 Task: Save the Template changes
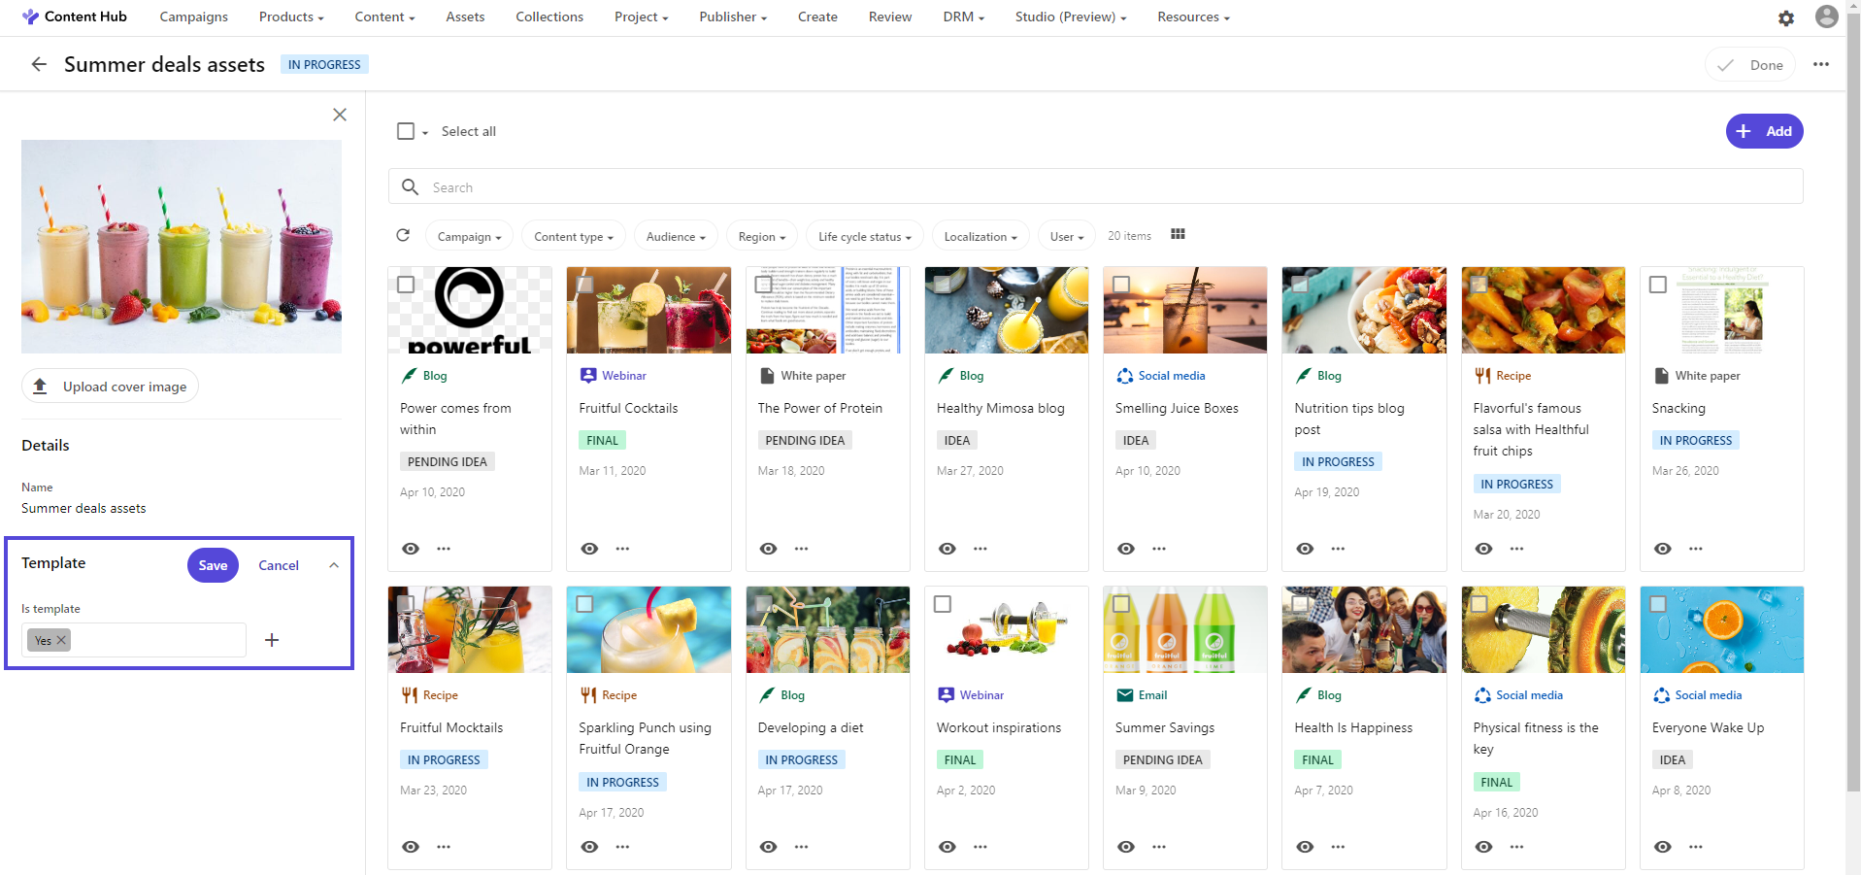point(213,565)
